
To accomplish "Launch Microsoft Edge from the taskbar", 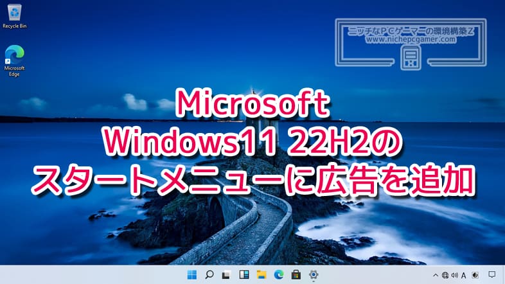I will pyautogui.click(x=279, y=274).
